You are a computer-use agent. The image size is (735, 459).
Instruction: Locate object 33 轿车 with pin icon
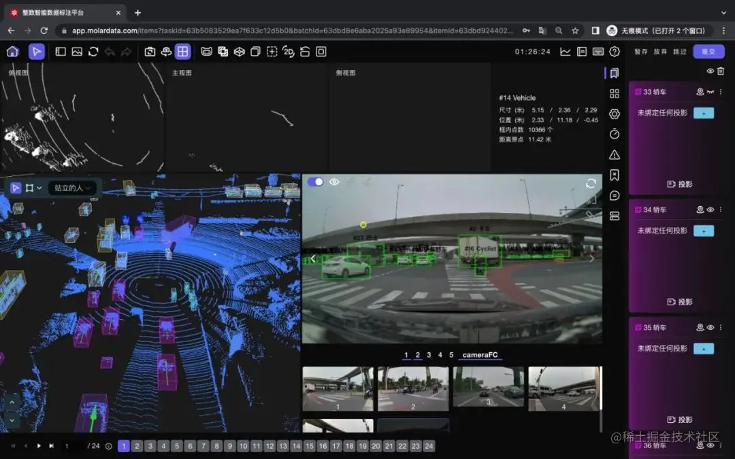pos(700,92)
